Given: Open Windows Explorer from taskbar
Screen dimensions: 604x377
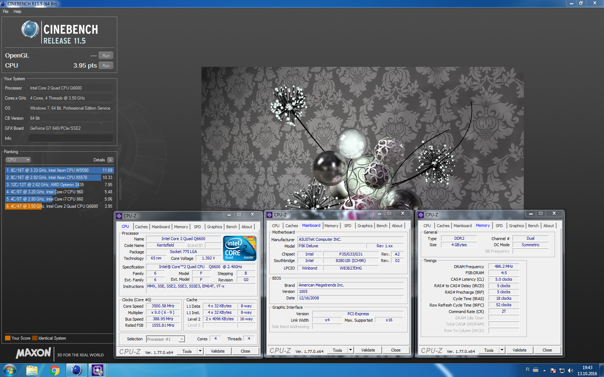Looking at the screenshot, I should 32,370.
